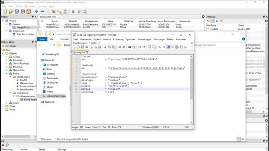Click the Print icon in Notepad++ toolbar

pos(100,47)
